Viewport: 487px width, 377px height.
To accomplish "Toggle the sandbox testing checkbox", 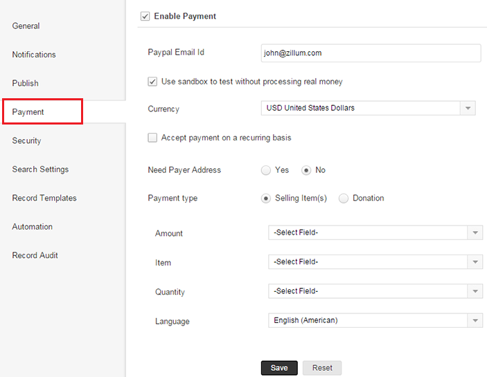I will [152, 82].
